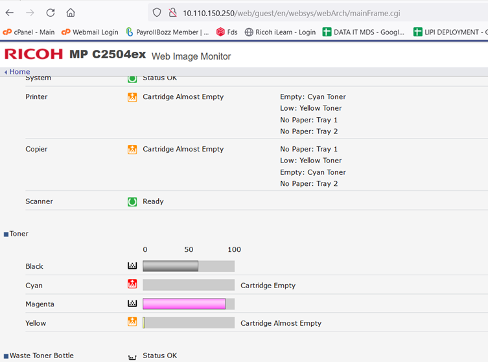Click the 'Empty: Cyan Toner' Printer message
The image size is (488, 362).
pyautogui.click(x=313, y=96)
